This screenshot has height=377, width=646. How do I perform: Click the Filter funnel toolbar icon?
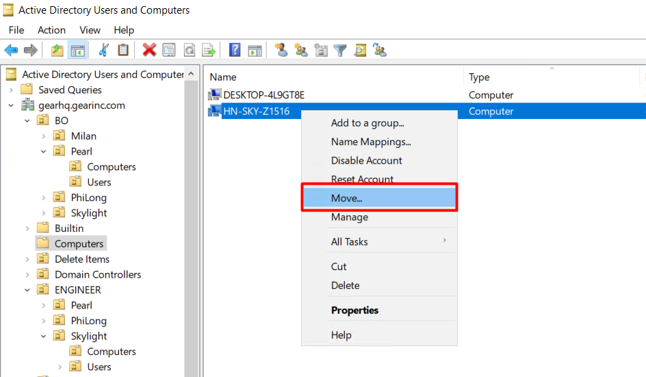pyautogui.click(x=340, y=50)
